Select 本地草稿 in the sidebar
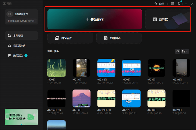 click(x=21, y=36)
